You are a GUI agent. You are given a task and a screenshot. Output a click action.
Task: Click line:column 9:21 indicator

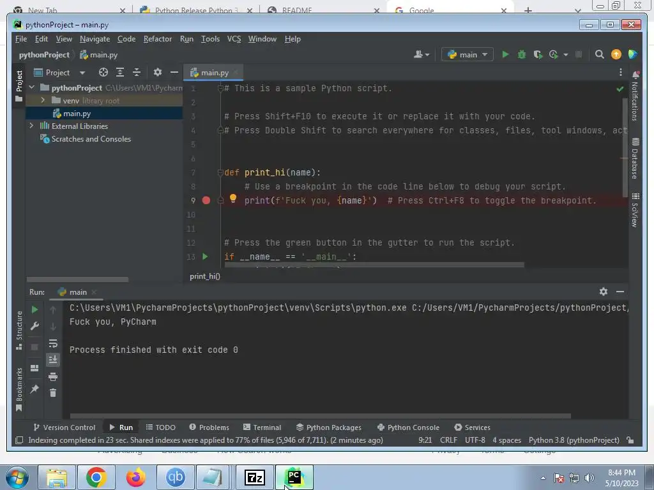[x=425, y=440]
